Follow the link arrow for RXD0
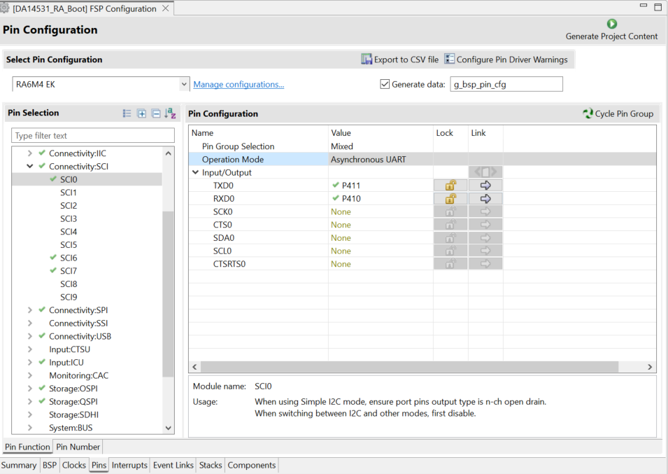The width and height of the screenshot is (668, 474). (x=485, y=199)
